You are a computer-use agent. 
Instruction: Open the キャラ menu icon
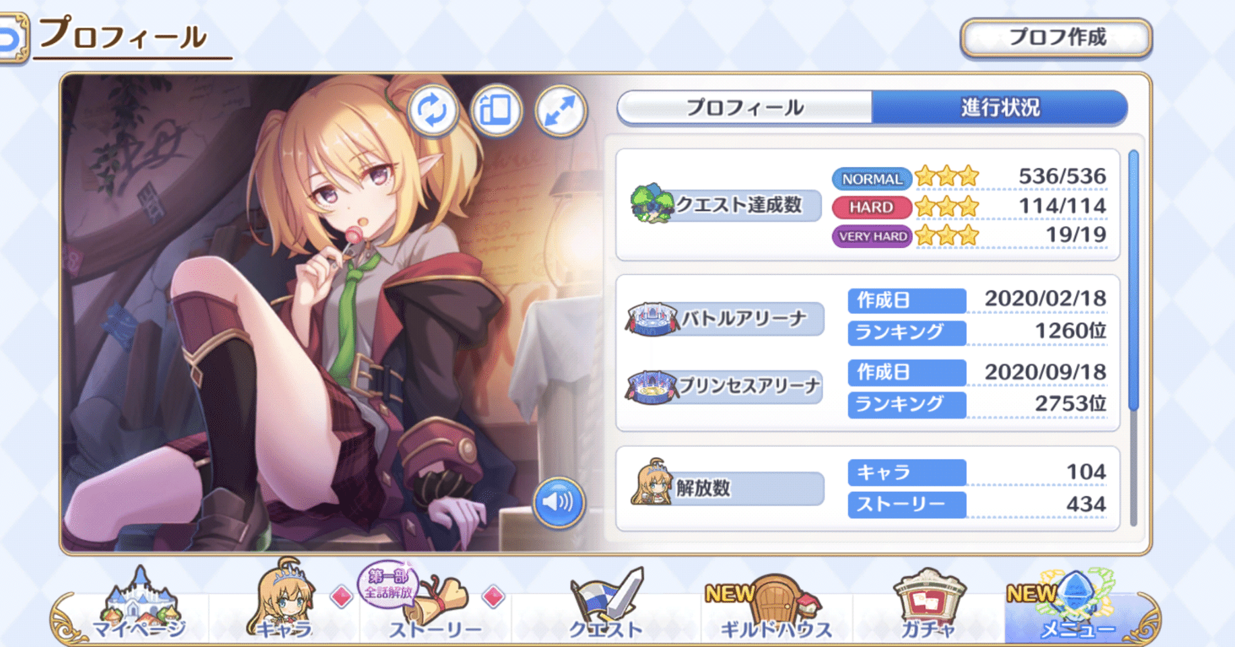pos(283,600)
